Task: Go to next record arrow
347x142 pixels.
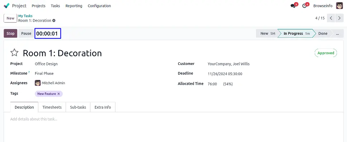Action: (339, 18)
